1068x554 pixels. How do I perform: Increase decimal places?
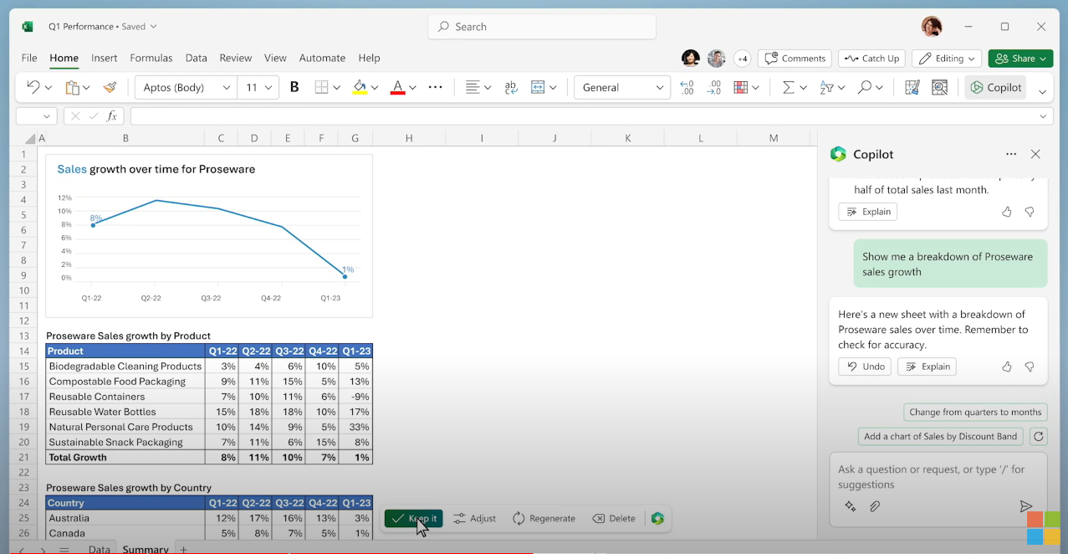pyautogui.click(x=687, y=87)
